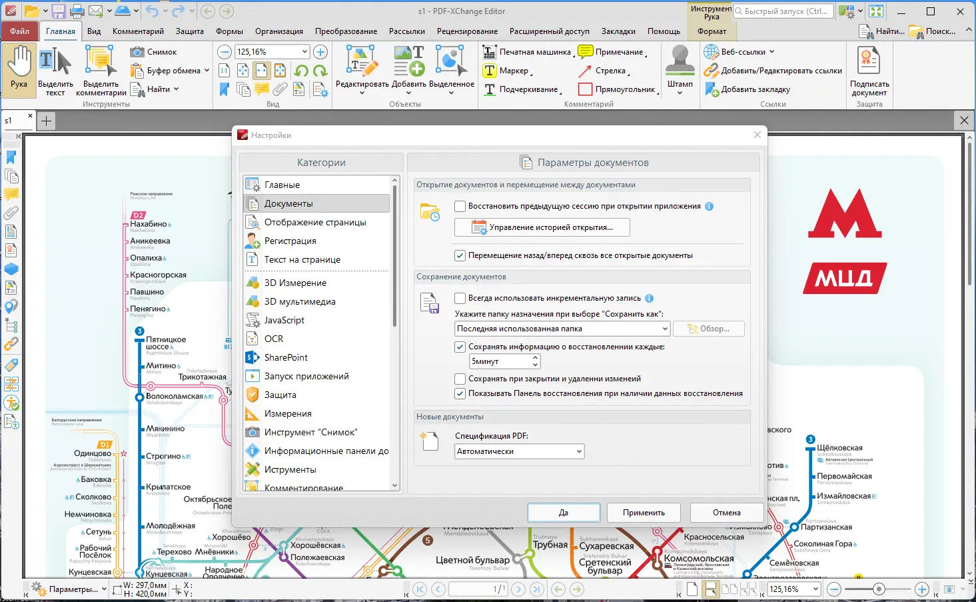This screenshot has height=602, width=976.
Task: Select the Печатная машинка typewriter tool
Action: [527, 52]
